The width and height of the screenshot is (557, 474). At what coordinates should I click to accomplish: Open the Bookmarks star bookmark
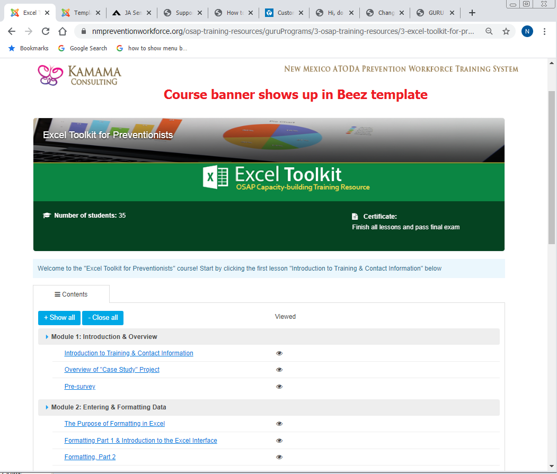29,48
